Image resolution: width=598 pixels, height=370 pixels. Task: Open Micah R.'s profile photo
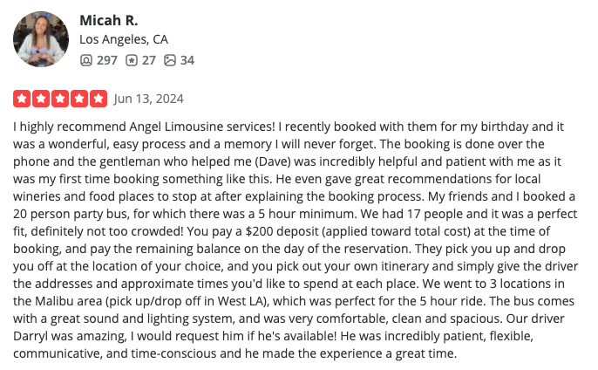tap(41, 39)
